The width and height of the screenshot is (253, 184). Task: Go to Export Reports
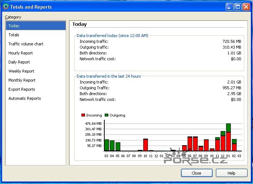(22, 89)
